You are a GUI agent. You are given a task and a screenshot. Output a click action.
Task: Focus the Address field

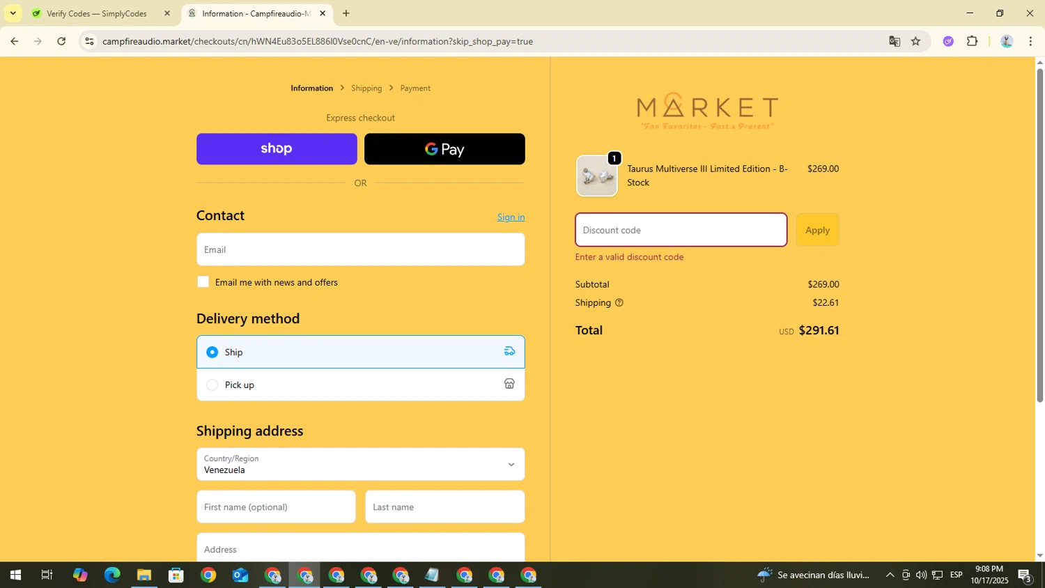pos(360,548)
